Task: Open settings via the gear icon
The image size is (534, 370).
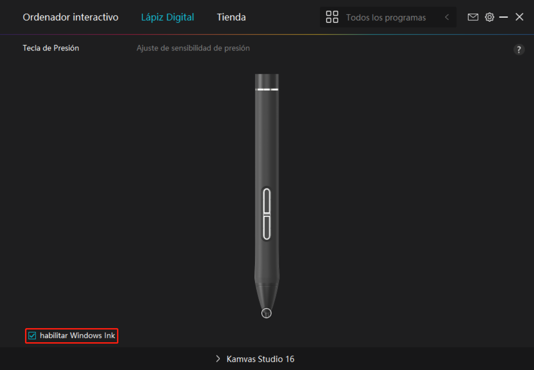Action: coord(489,17)
